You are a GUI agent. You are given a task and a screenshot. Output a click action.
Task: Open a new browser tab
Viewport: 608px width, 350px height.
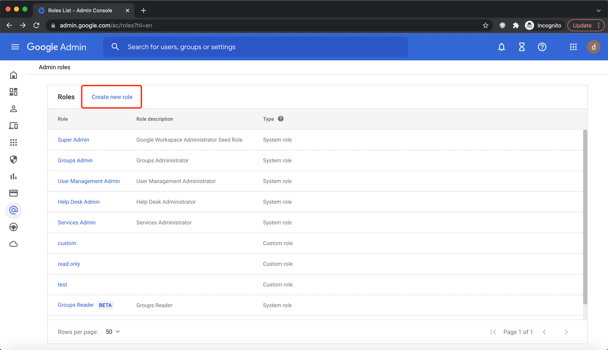143,11
